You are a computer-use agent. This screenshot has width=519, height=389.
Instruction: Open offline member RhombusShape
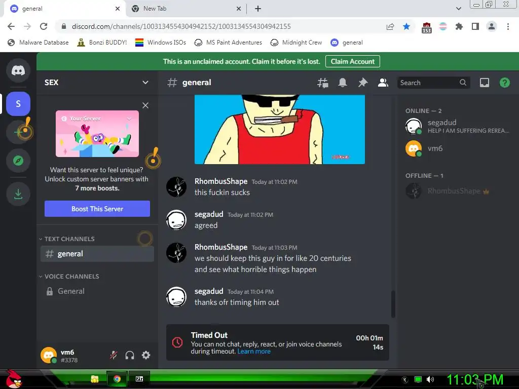[x=457, y=191]
